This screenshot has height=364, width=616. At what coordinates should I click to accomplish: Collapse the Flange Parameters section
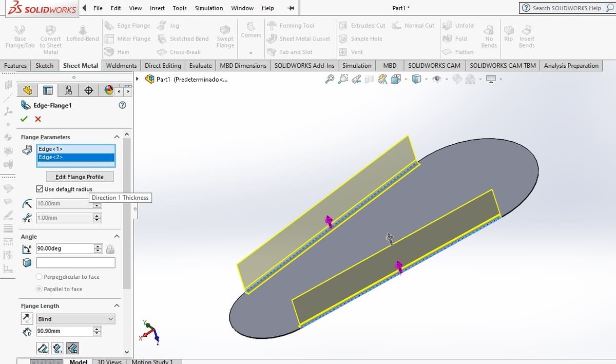pyautogui.click(x=117, y=137)
